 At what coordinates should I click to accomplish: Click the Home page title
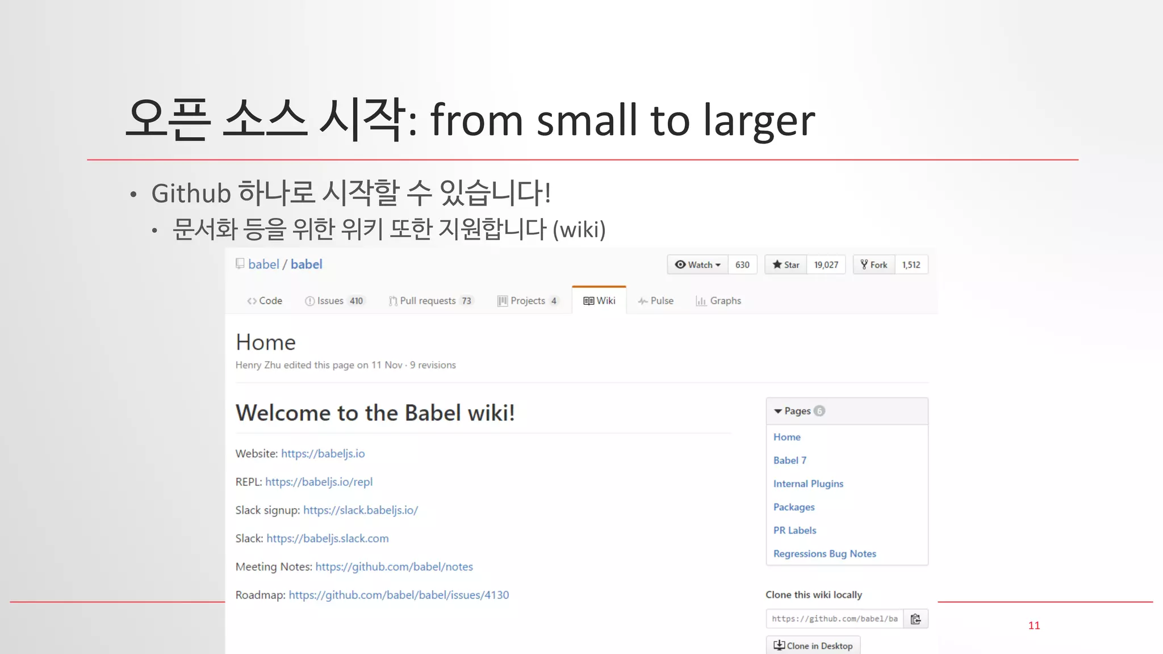click(266, 342)
